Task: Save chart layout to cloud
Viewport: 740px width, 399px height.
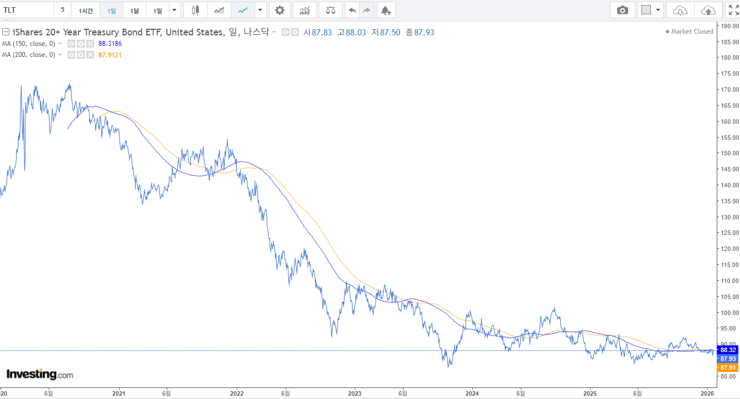Action: point(708,10)
